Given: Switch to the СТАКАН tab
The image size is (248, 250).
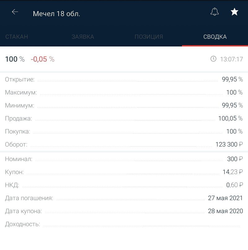Looking at the screenshot, I should (x=16, y=37).
